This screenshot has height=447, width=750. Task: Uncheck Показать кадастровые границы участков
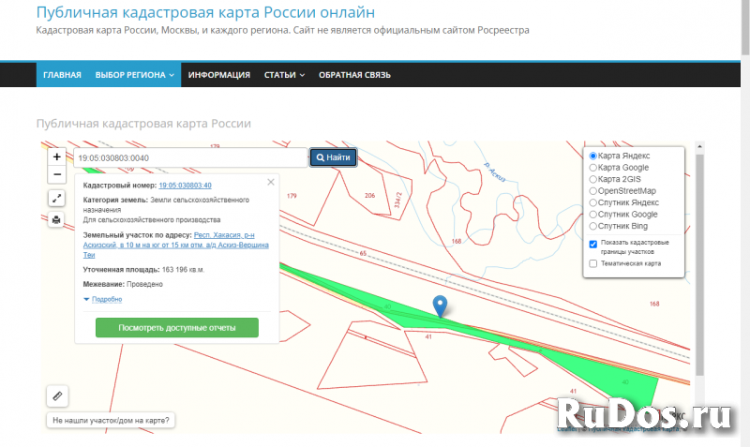click(593, 244)
